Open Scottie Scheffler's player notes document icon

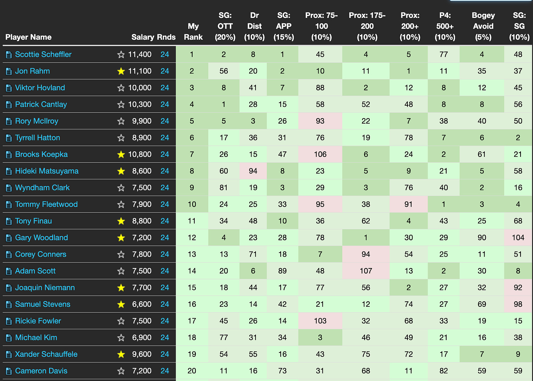coord(9,55)
